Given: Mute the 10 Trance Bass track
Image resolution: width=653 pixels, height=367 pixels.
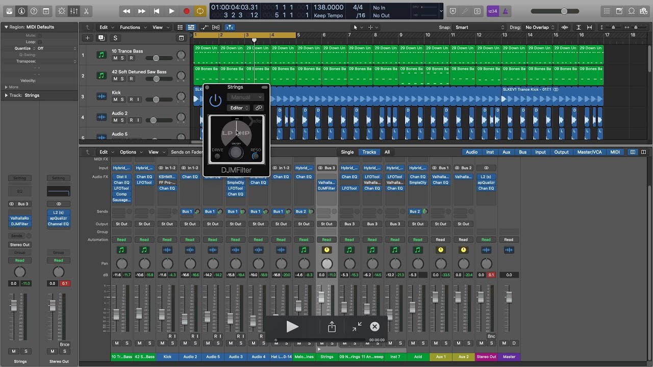Looking at the screenshot, I should (x=115, y=58).
